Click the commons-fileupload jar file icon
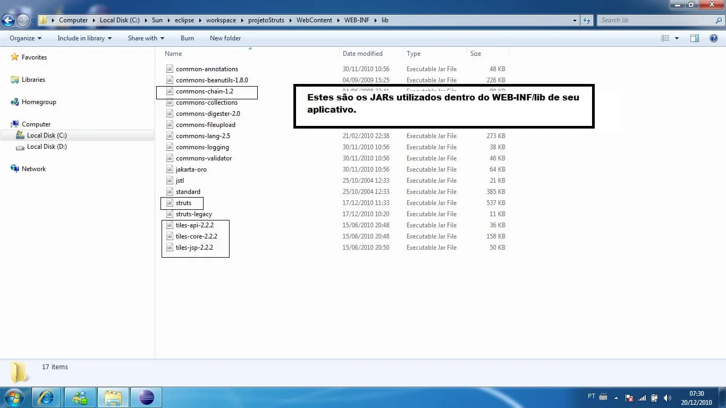The image size is (726, 408). (170, 125)
